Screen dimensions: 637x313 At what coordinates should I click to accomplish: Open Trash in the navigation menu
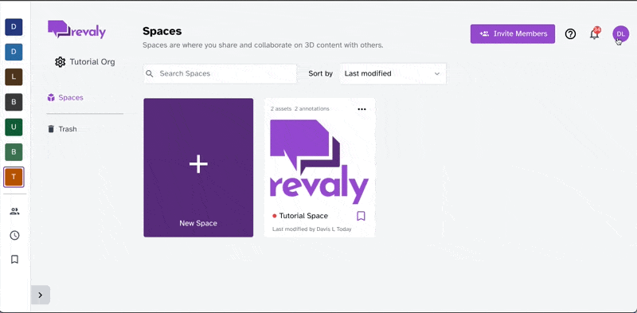pos(62,129)
